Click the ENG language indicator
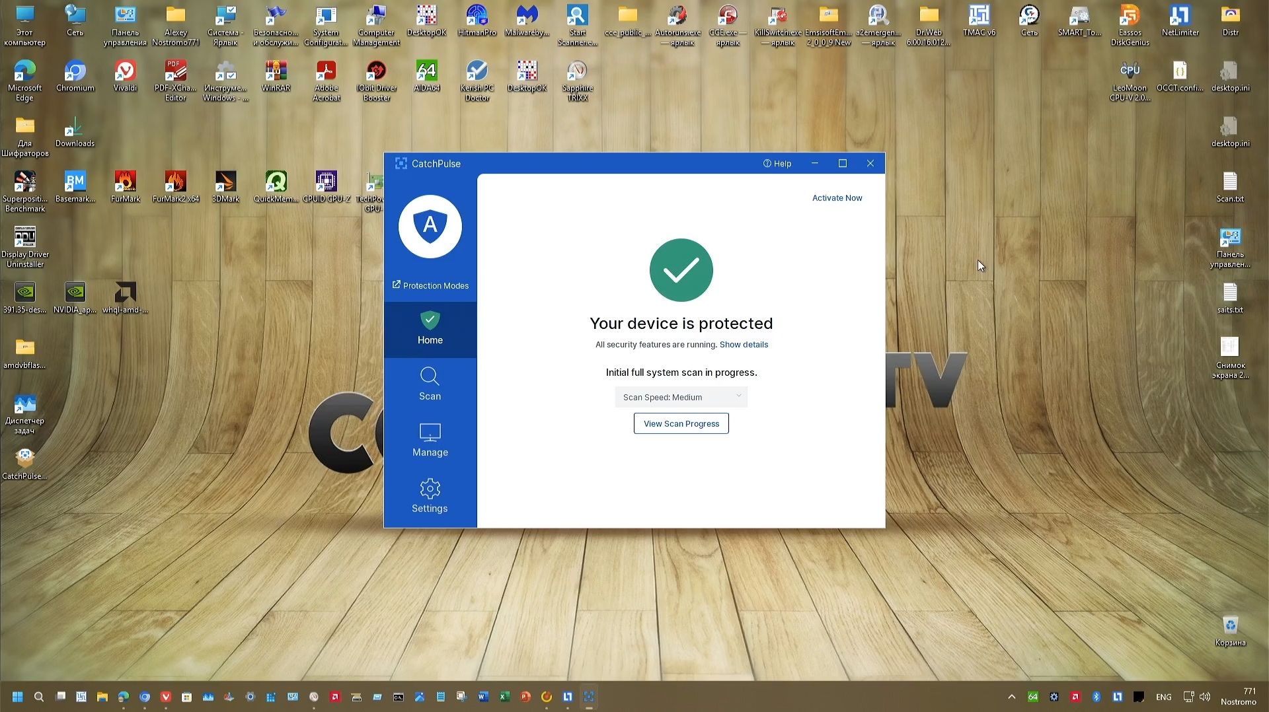The width and height of the screenshot is (1269, 712). point(1163,697)
